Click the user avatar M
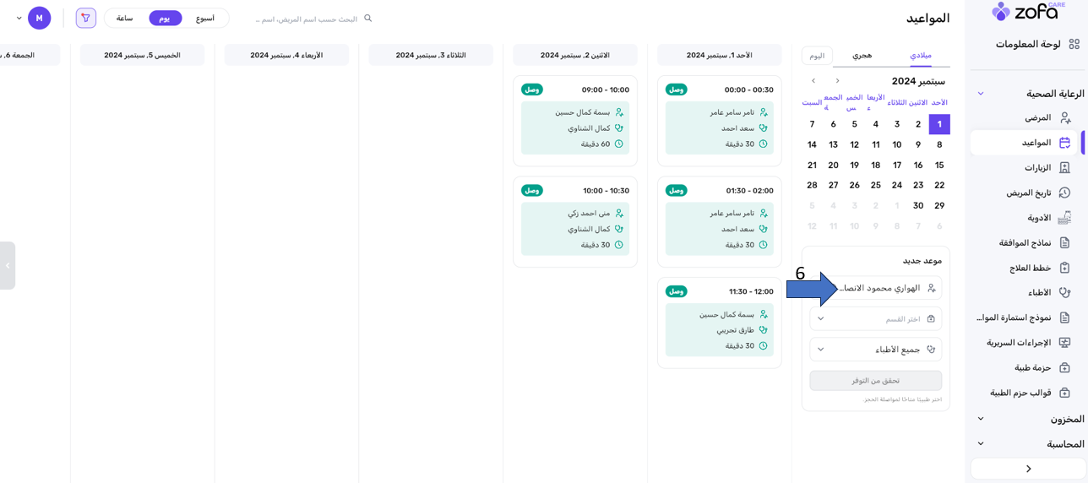This screenshot has height=483, width=1088. coord(39,18)
